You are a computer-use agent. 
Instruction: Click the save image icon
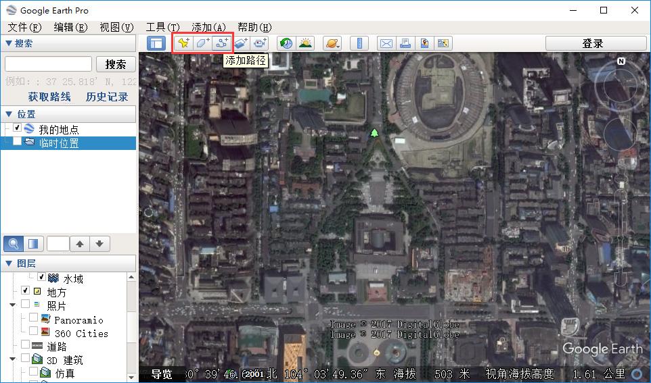(424, 43)
